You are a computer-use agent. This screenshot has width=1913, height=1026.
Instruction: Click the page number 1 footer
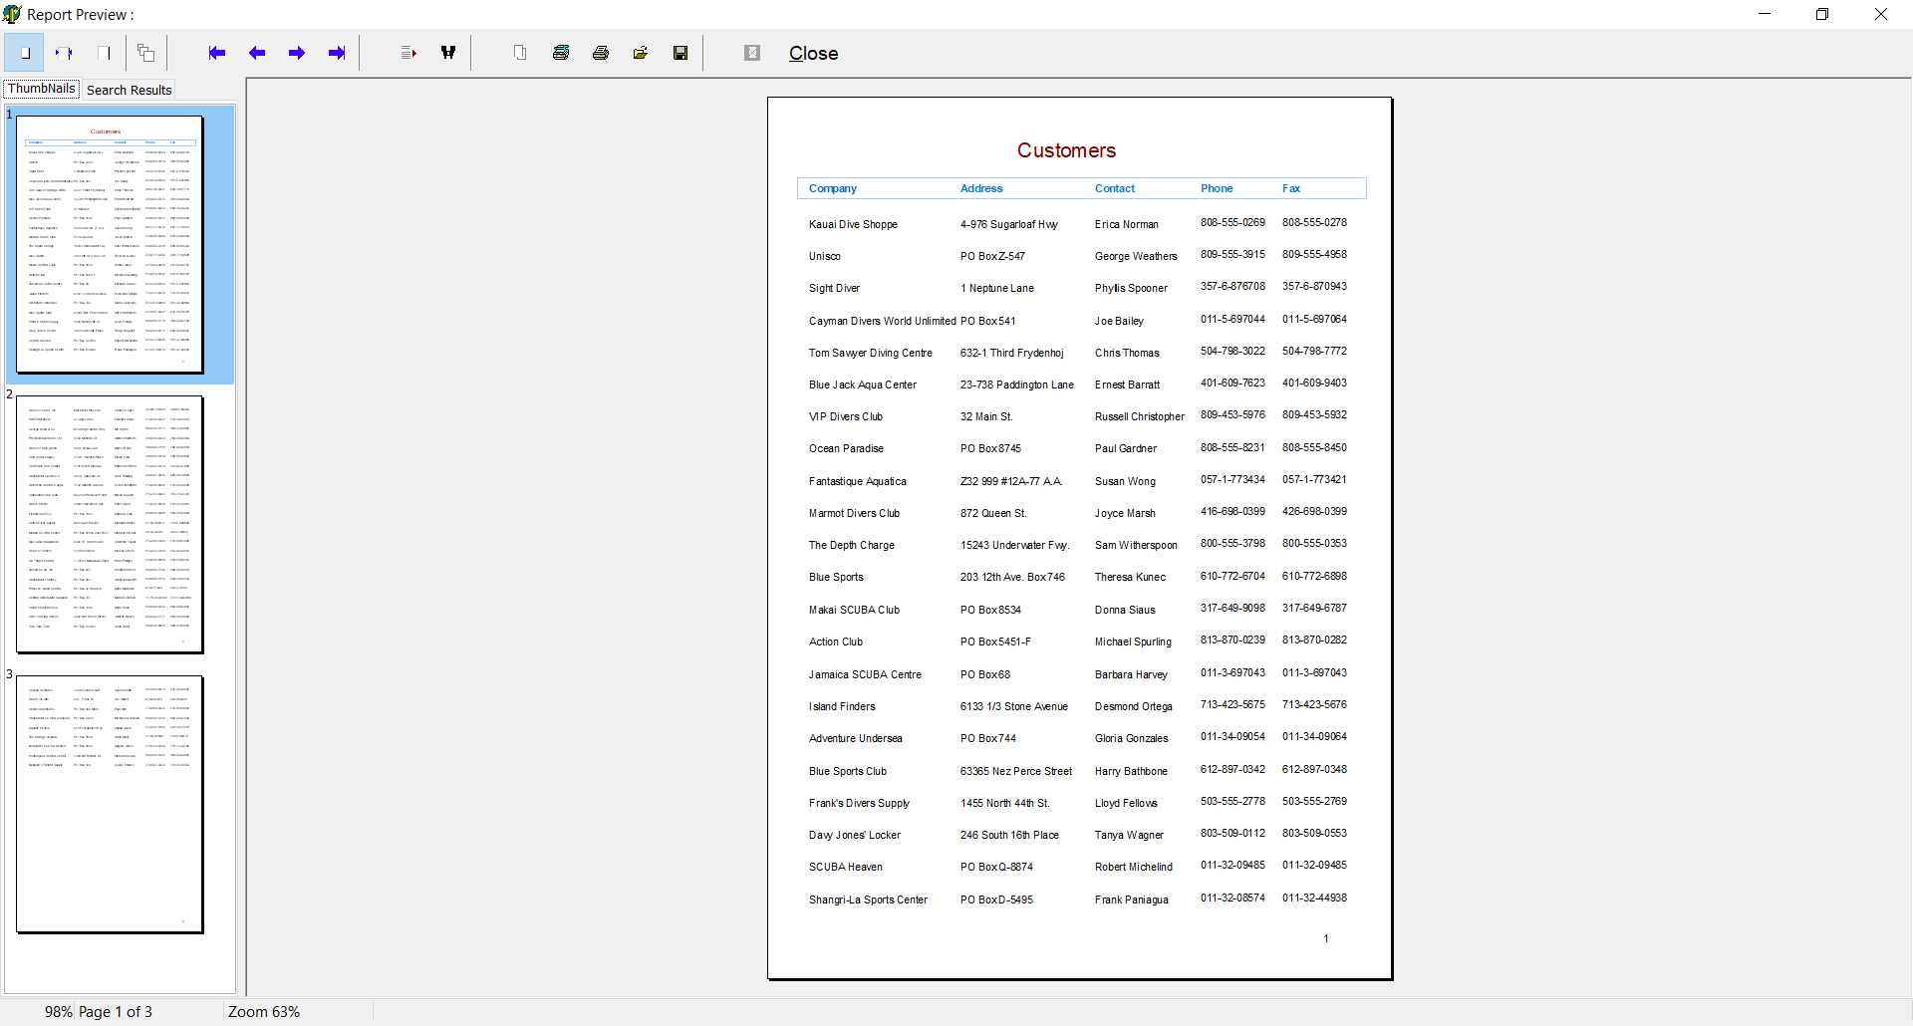[x=1326, y=938]
